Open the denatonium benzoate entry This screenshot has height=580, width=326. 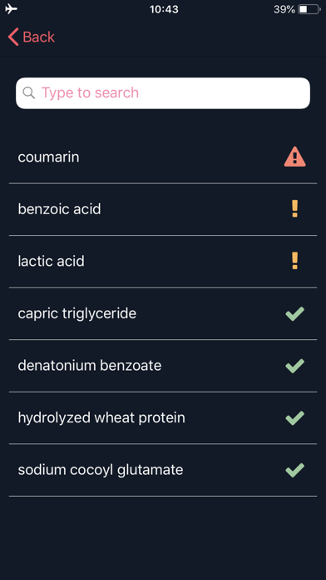(x=163, y=366)
